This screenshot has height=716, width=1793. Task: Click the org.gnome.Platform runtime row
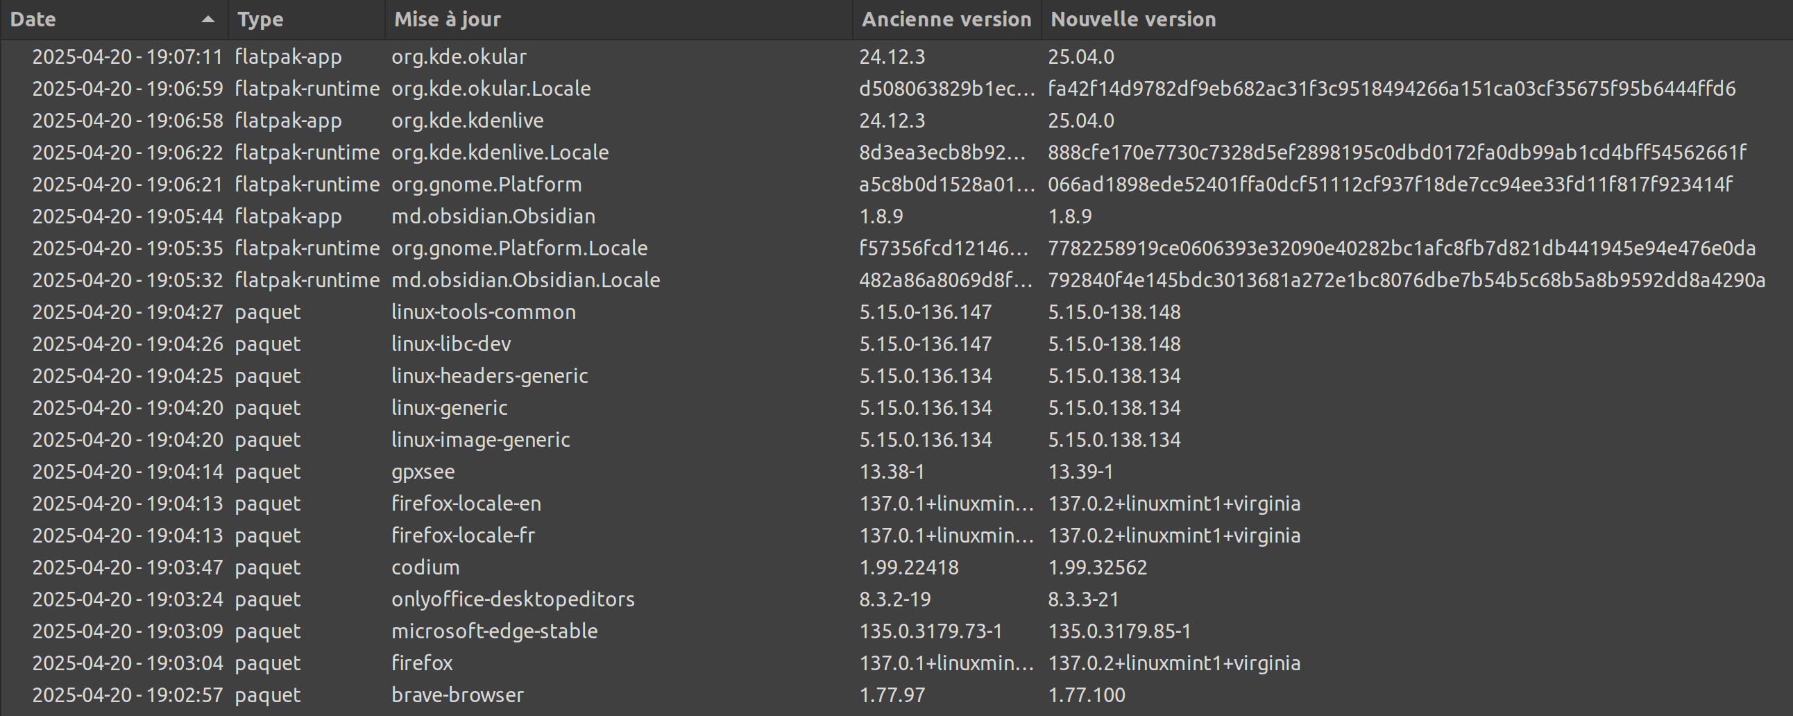click(x=486, y=185)
